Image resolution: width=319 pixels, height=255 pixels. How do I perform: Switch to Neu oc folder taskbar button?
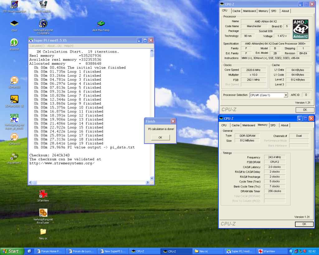click(x=208, y=251)
